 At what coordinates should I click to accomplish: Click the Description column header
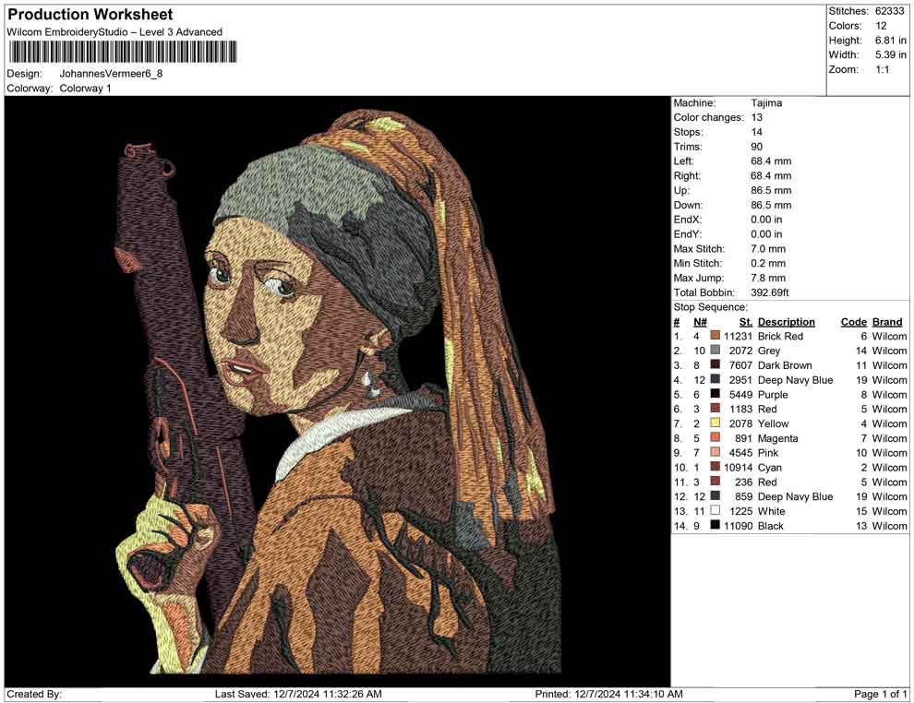[786, 322]
